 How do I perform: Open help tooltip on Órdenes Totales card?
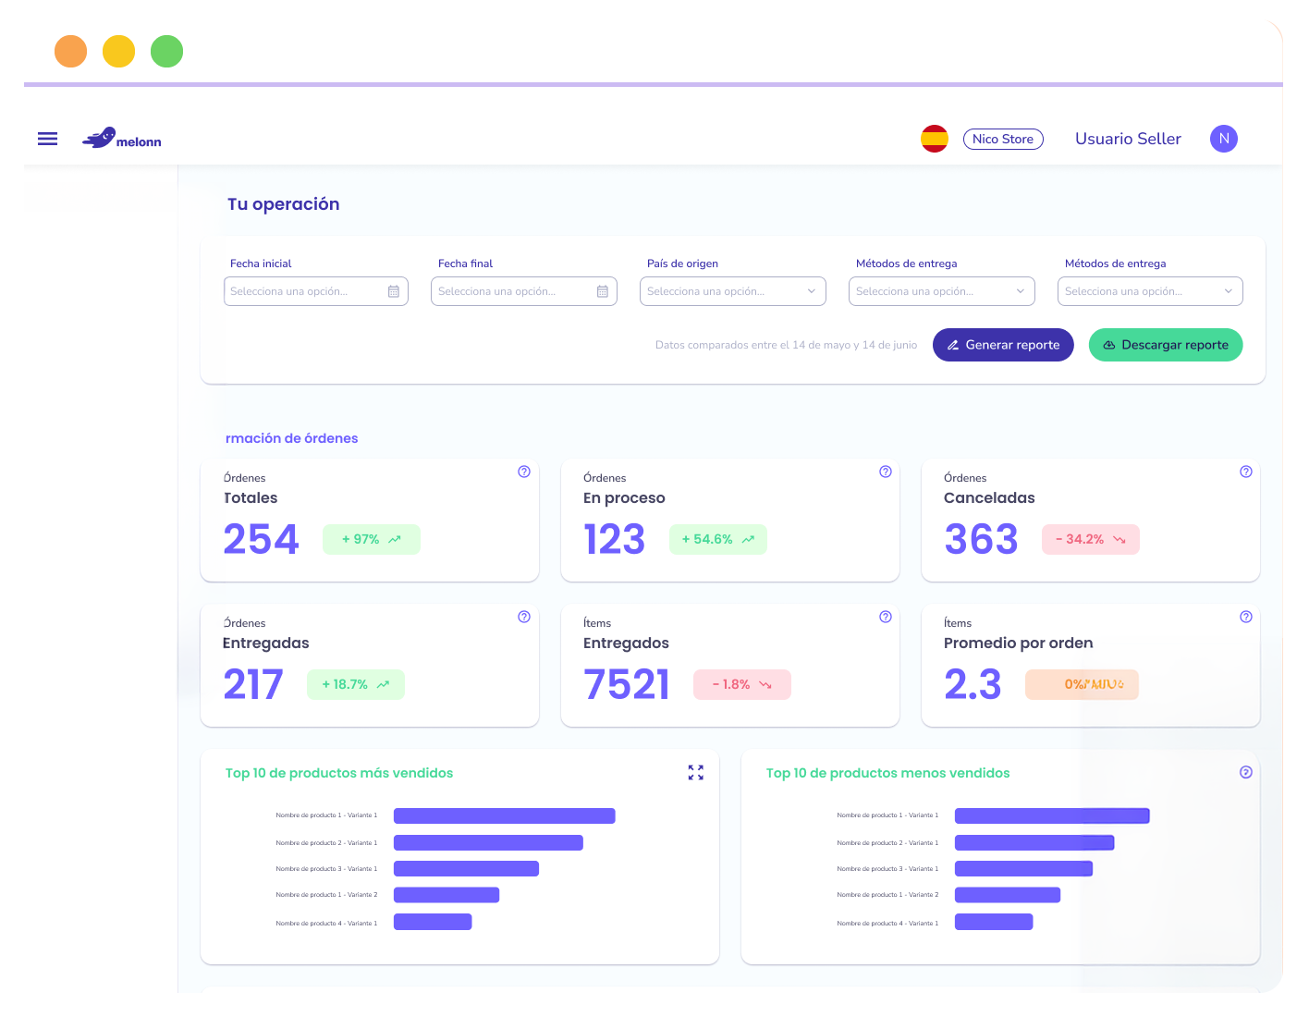pos(524,472)
